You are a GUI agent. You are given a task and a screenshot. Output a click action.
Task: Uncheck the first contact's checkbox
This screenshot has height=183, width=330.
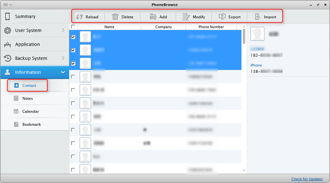pos(73,37)
